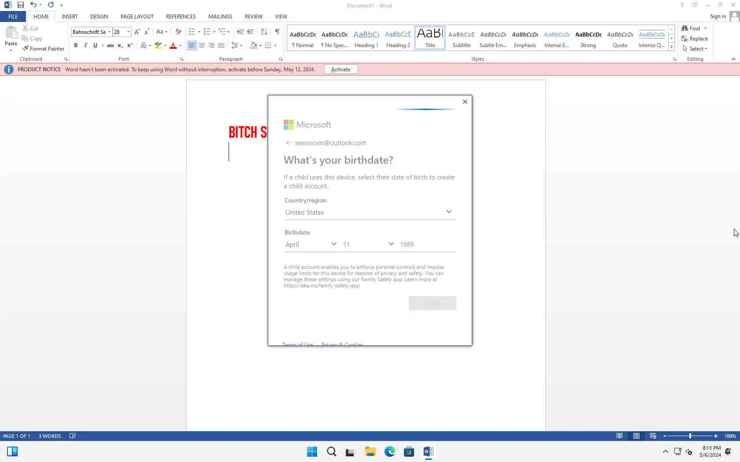Open the FILE tab
The width and height of the screenshot is (740, 462).
pos(13,16)
